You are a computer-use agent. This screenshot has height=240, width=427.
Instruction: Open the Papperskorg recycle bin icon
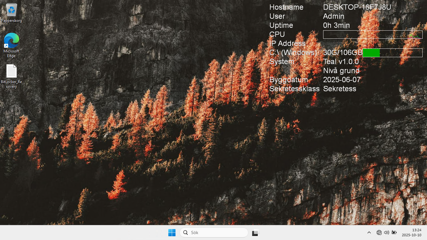12,10
